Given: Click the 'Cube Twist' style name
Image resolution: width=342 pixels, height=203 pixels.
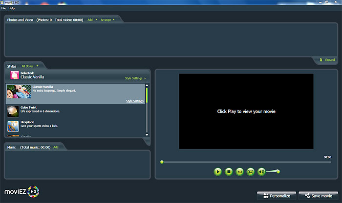Looking at the screenshot, I should pos(28,108).
